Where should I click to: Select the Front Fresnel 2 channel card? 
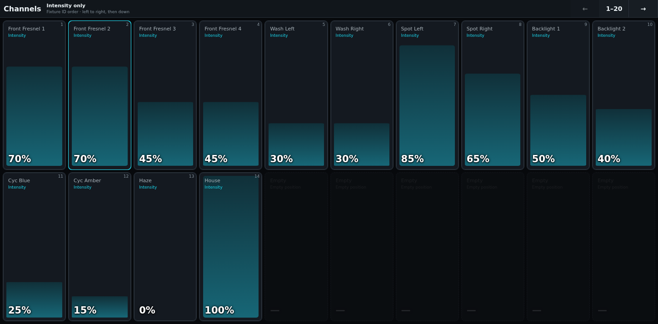tap(100, 95)
